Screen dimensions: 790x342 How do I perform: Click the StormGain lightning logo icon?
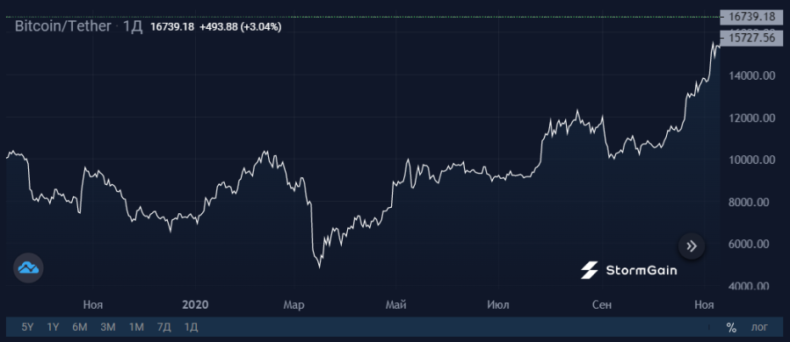(589, 270)
